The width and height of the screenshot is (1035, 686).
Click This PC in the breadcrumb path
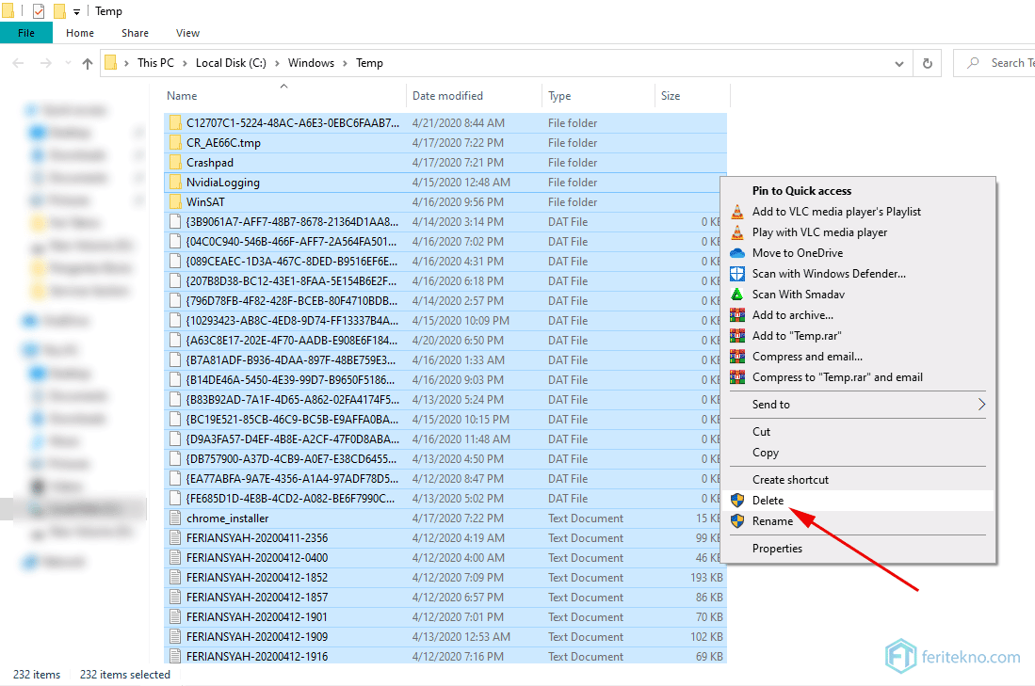(155, 63)
